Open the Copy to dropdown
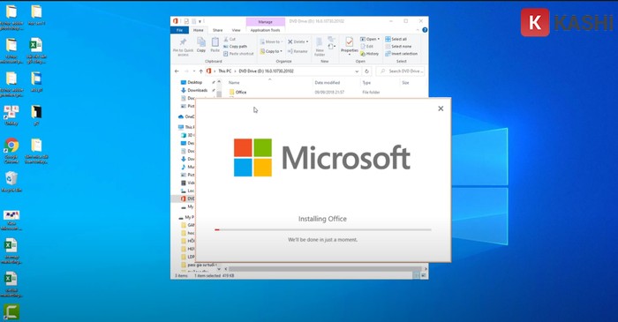 [271, 51]
